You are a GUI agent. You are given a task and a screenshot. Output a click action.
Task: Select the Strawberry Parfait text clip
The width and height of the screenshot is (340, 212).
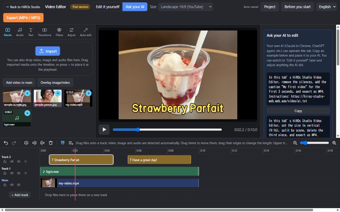point(81,160)
